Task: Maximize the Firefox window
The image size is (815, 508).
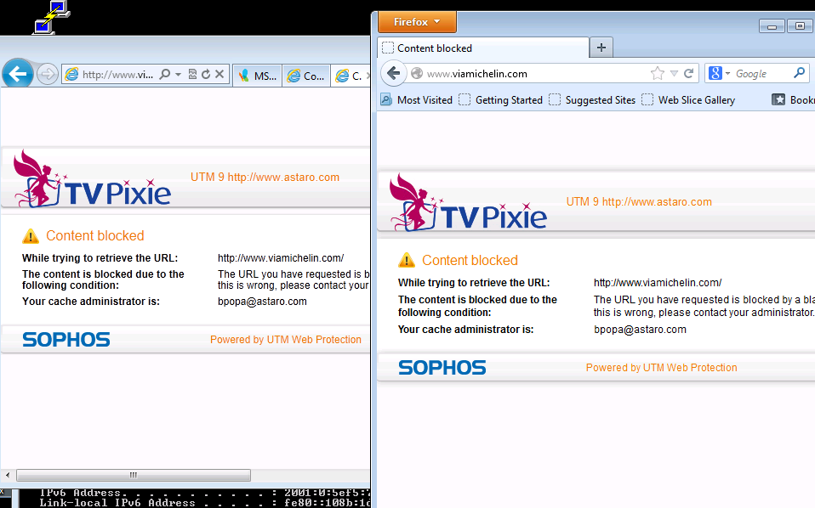Action: point(800,26)
